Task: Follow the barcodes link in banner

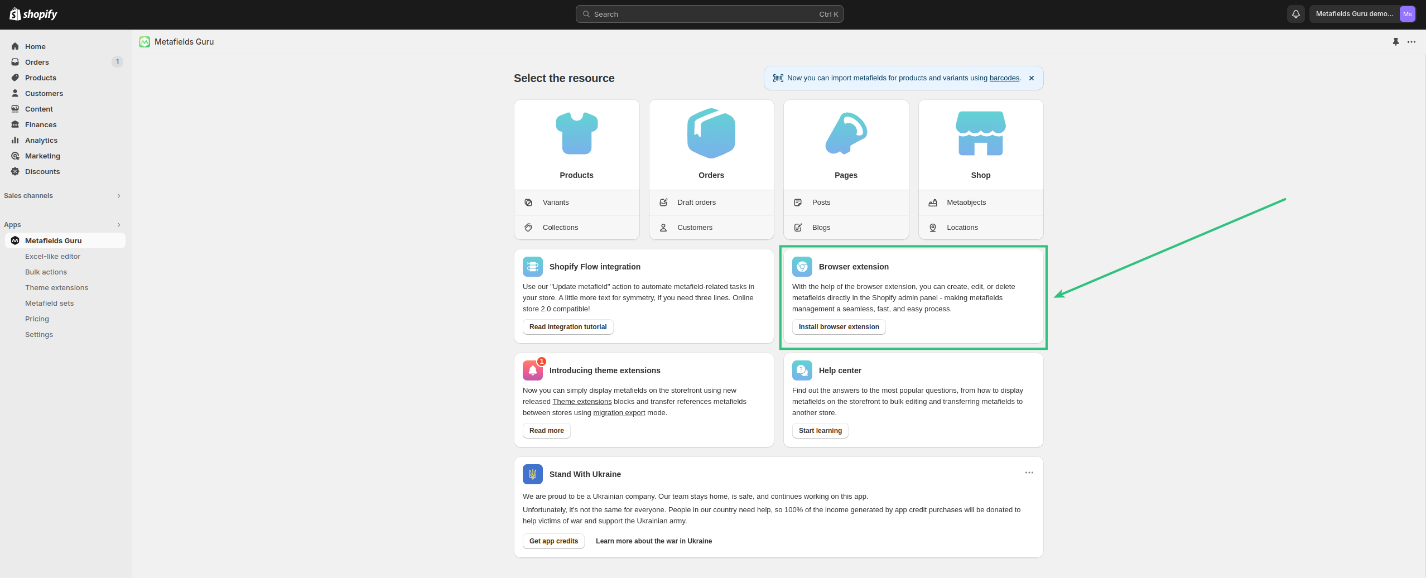Action: (x=1004, y=78)
